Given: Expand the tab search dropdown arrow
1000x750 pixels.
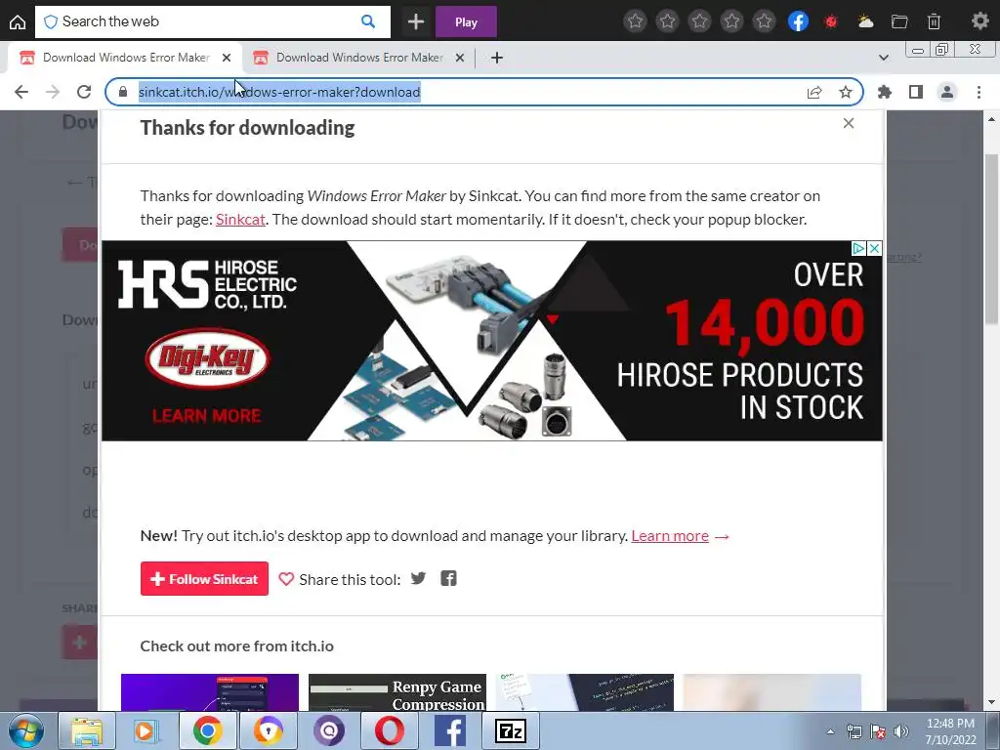Looking at the screenshot, I should (883, 58).
